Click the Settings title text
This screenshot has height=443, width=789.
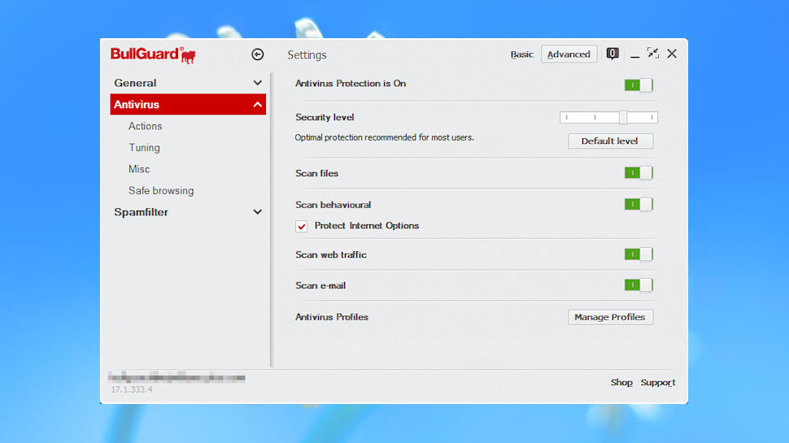pos(307,54)
